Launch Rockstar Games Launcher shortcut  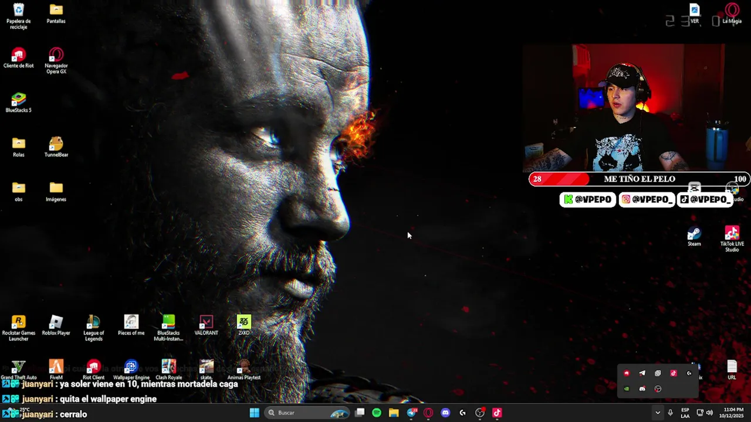[x=18, y=328]
